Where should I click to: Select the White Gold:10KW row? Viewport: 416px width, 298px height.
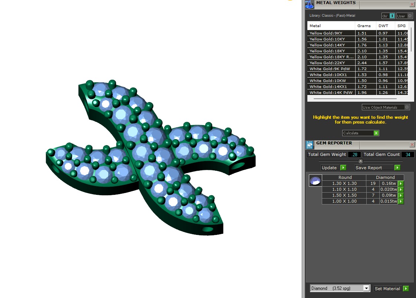point(358,81)
